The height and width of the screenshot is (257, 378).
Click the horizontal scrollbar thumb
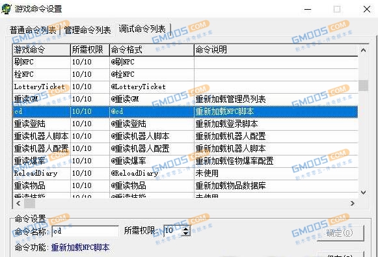coord(30,204)
